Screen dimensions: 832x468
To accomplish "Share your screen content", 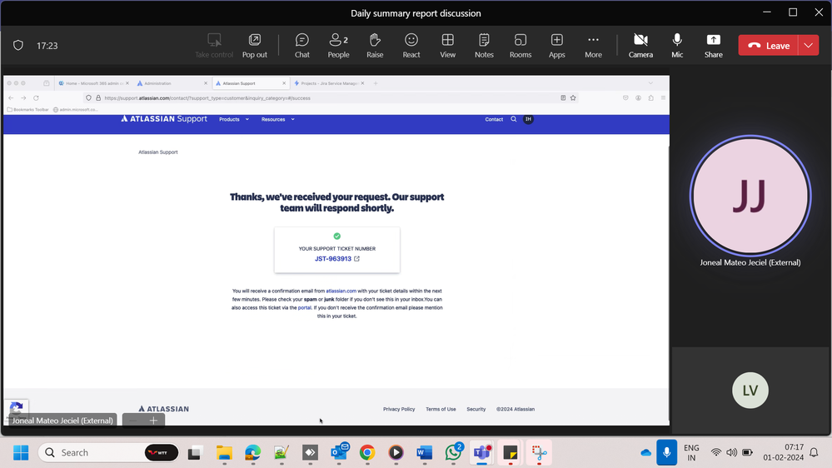I will pyautogui.click(x=713, y=46).
